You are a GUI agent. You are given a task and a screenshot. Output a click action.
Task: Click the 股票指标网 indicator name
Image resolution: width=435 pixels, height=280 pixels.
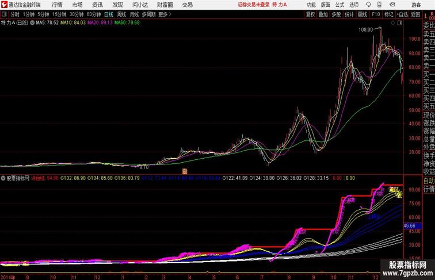coord(18,178)
